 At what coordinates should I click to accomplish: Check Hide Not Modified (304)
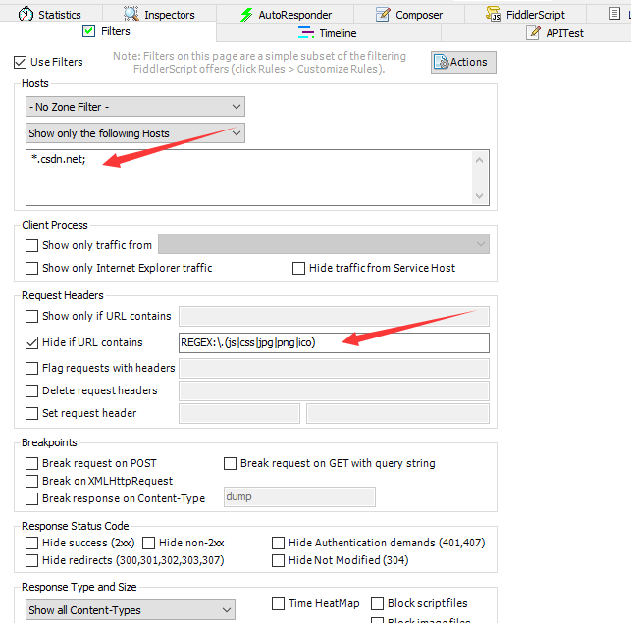coord(278,560)
